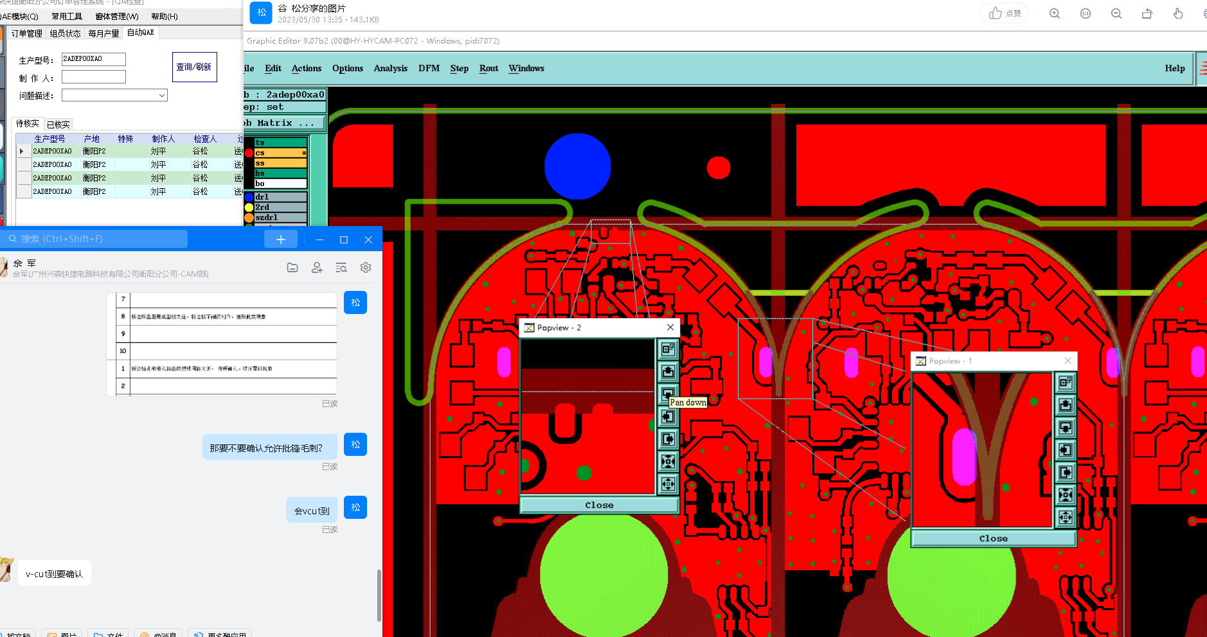Viewport: 1207px width, 637px height.
Task: Select the drl layer row
Action: [281, 197]
